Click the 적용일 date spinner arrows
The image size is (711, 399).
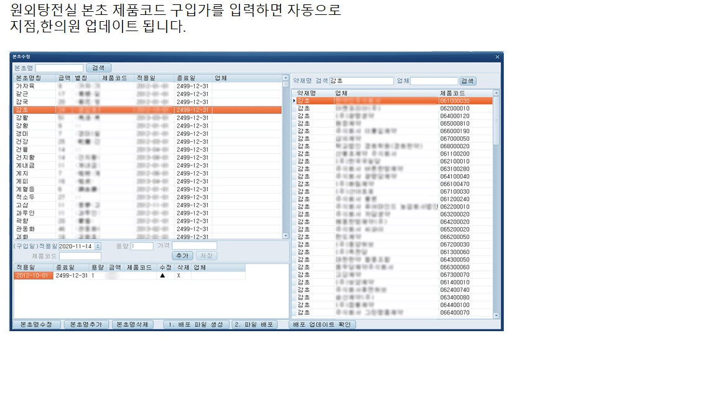pos(98,246)
